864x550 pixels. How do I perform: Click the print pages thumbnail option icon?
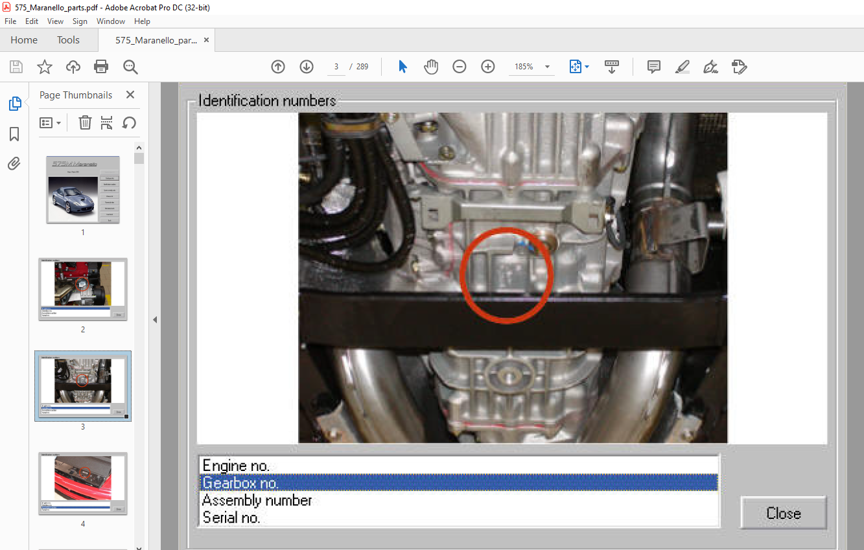click(107, 122)
